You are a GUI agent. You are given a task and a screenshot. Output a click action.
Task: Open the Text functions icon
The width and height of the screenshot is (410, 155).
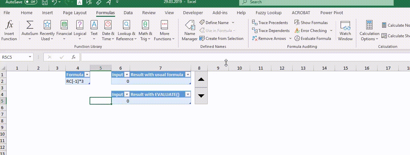pos(94,25)
